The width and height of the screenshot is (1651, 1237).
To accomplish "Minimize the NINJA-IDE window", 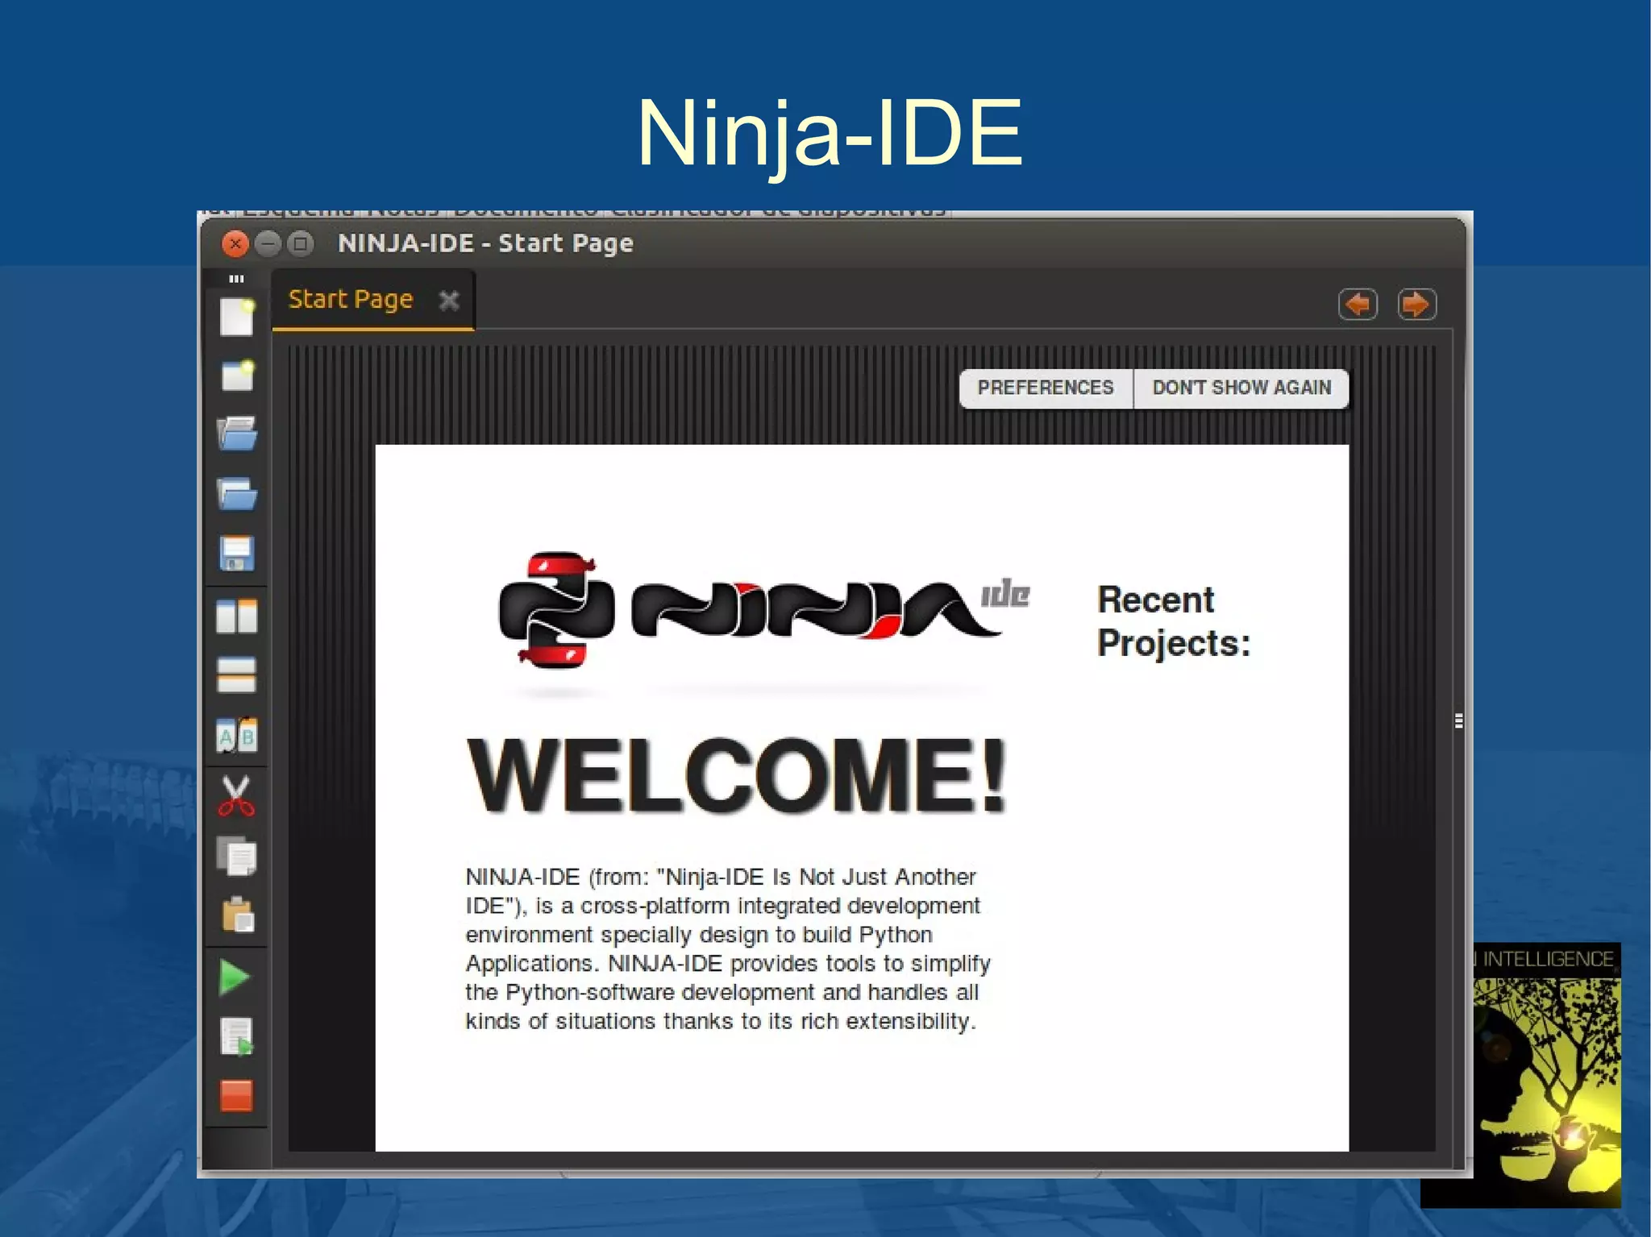I will [268, 243].
